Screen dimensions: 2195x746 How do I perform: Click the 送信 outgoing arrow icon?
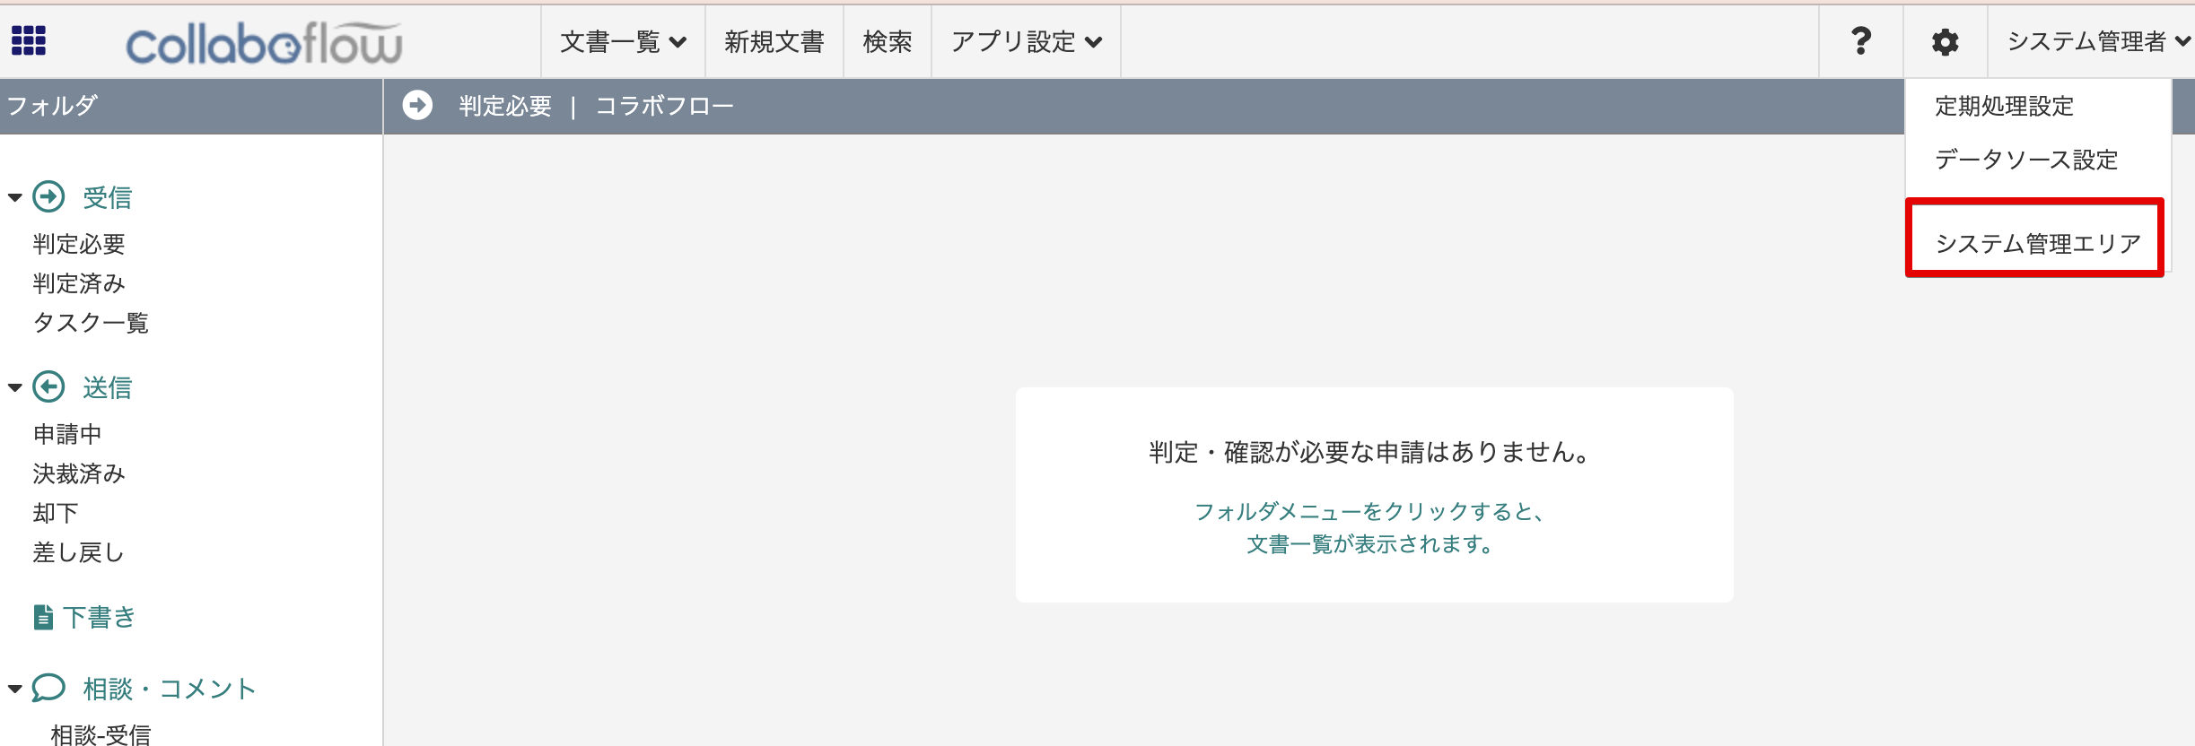pos(48,387)
